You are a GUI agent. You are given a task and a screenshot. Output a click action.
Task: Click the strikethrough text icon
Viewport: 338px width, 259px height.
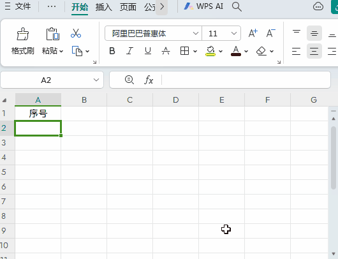[166, 51]
